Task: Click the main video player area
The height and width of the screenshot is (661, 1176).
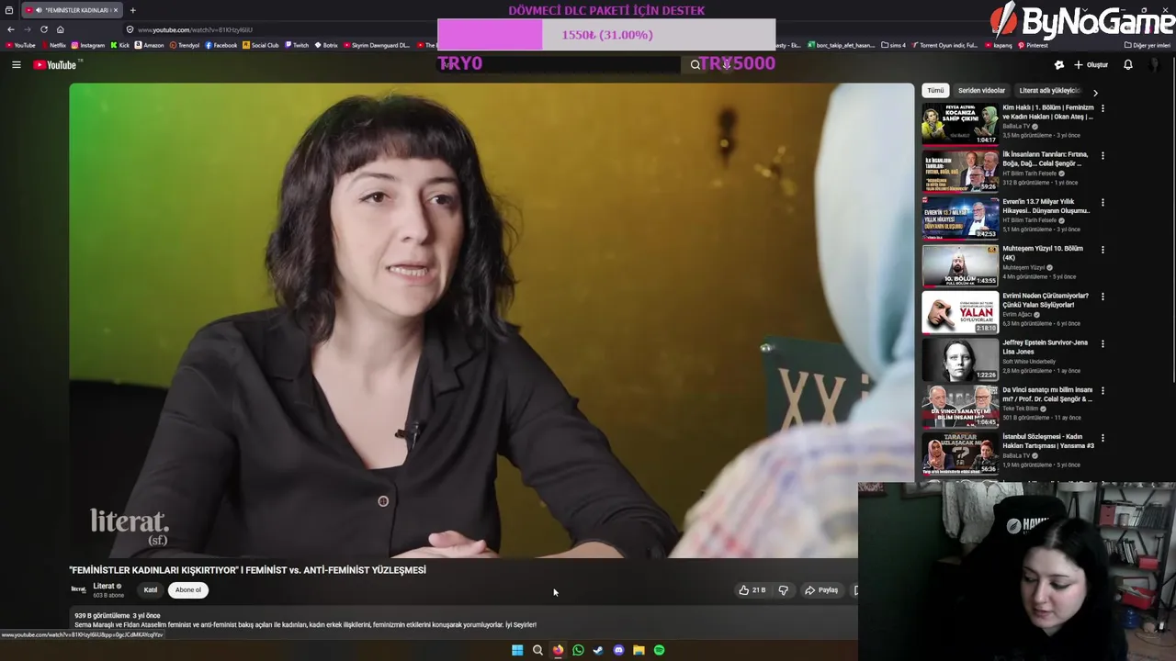Action: (x=492, y=320)
